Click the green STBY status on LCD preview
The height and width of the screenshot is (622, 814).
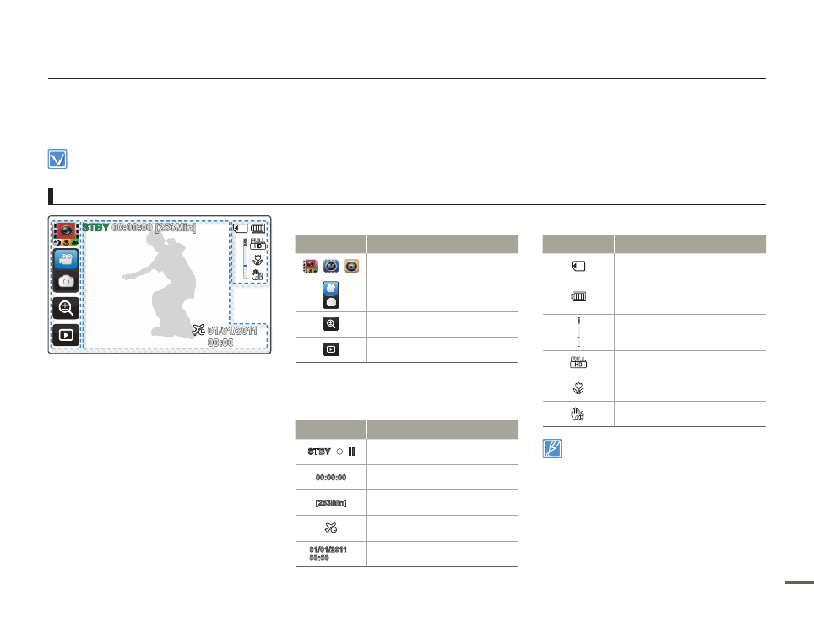(95, 228)
